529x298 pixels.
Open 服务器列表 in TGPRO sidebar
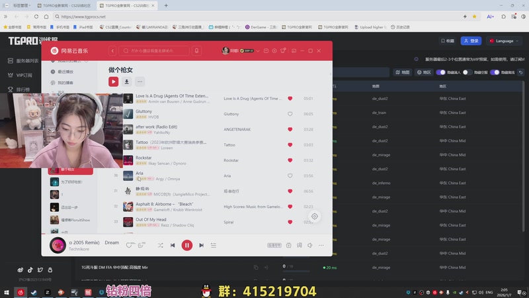(x=23, y=61)
